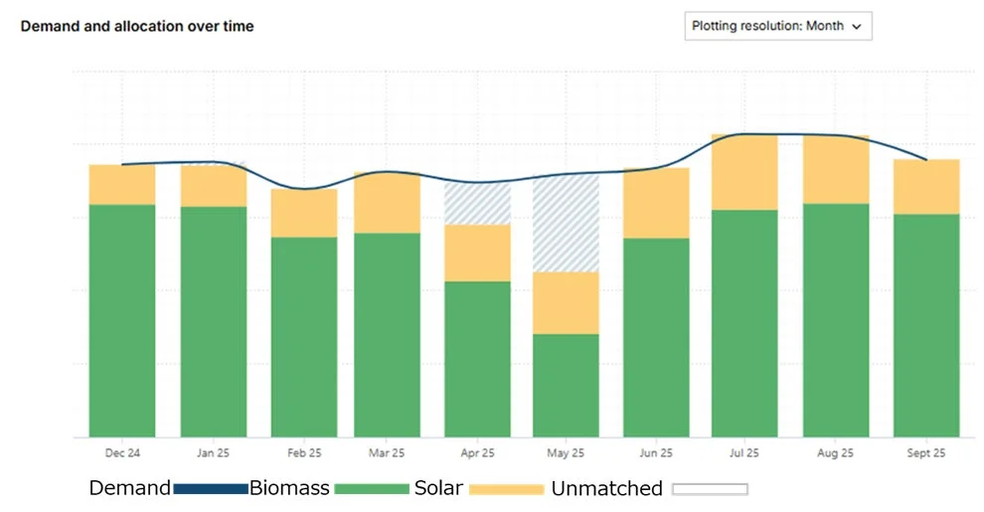Screen dimensions: 984x512
Task: Click the Demand legend dark blue swatch
Action: coord(210,488)
